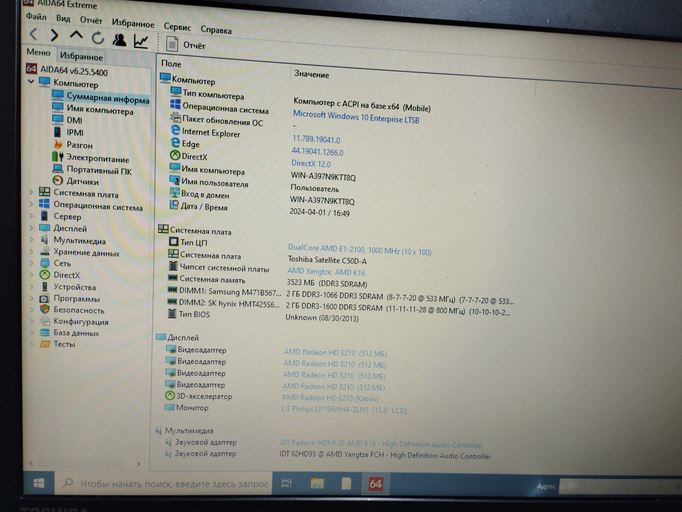Open Task View on the taskbar
This screenshot has width=682, height=512.
click(x=286, y=483)
